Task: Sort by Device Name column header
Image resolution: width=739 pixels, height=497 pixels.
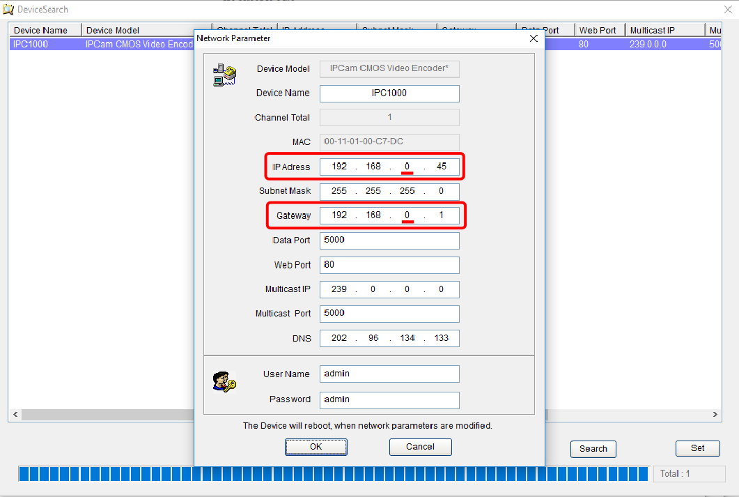Action: (45, 30)
